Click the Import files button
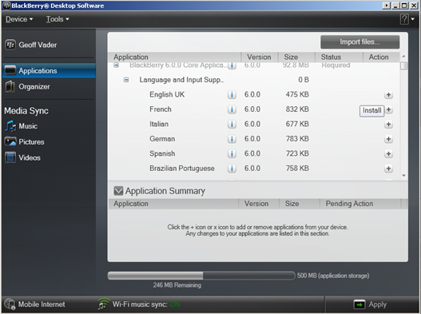This screenshot has width=421, height=314. [359, 42]
